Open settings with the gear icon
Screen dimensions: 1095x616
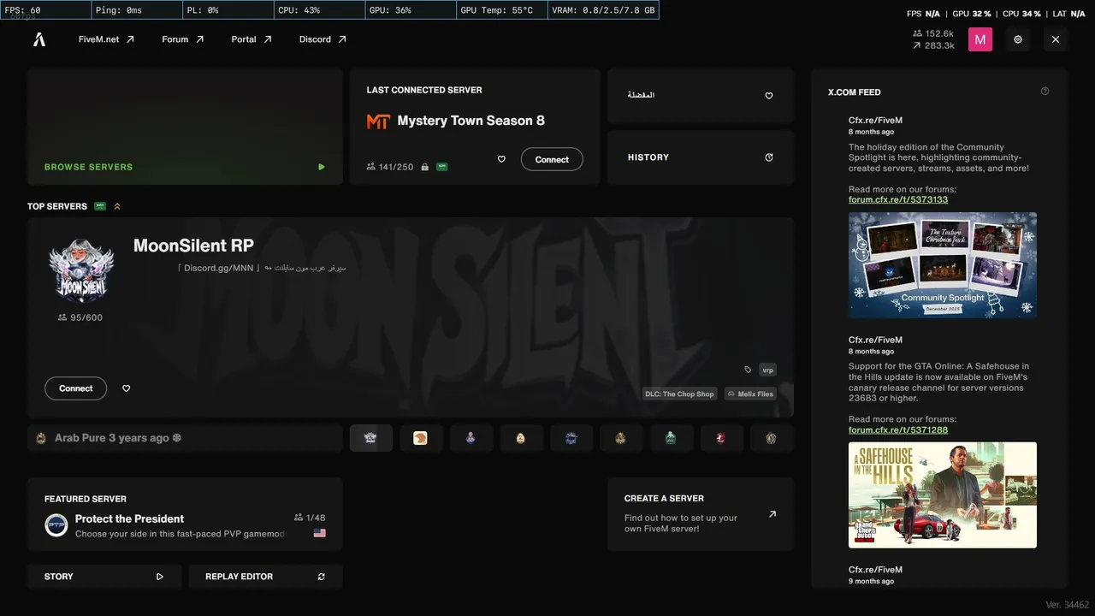coord(1018,39)
